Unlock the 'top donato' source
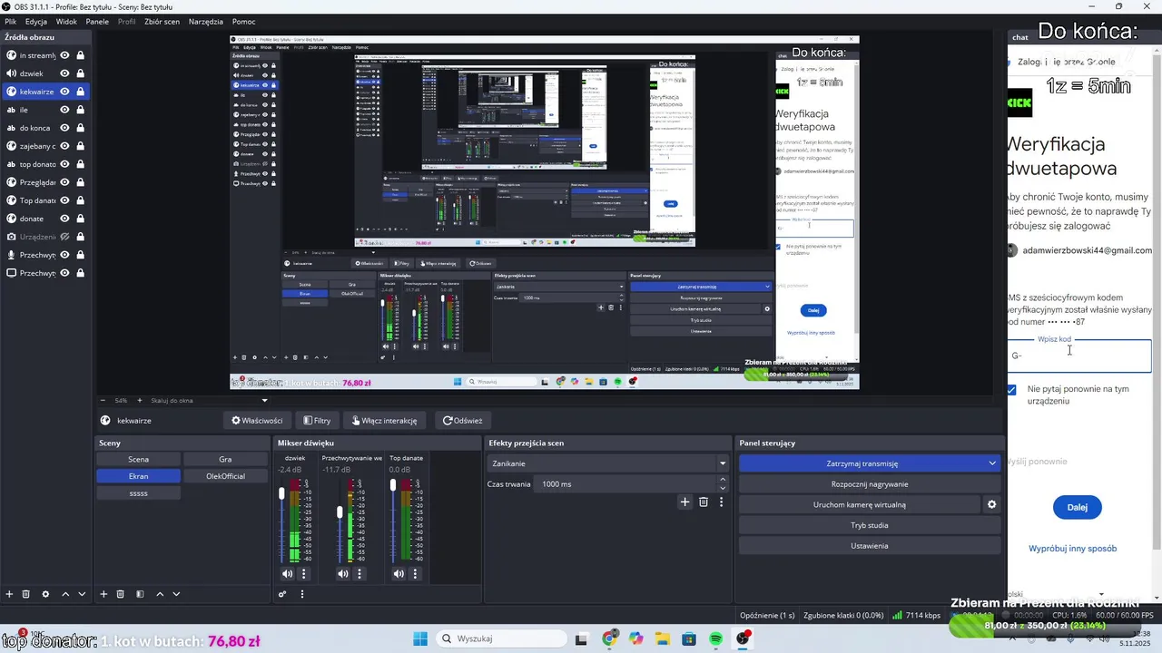The width and height of the screenshot is (1162, 653). click(80, 164)
